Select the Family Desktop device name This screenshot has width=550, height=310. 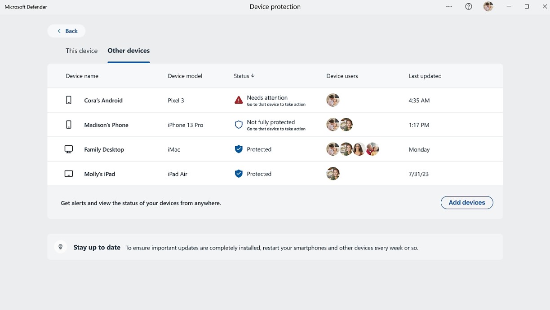tap(104, 149)
